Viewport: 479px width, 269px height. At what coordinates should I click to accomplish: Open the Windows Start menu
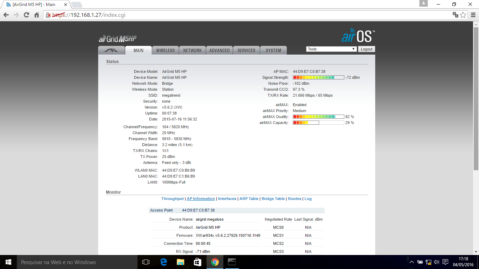coord(8,262)
